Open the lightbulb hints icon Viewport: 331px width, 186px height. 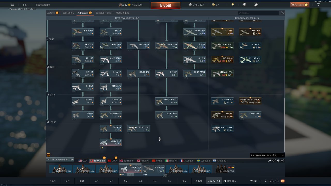232,5
